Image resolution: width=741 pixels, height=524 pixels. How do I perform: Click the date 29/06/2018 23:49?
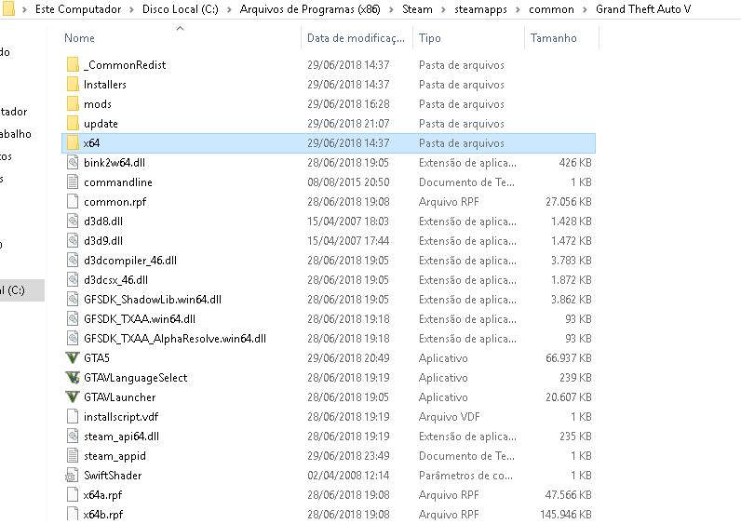point(348,456)
